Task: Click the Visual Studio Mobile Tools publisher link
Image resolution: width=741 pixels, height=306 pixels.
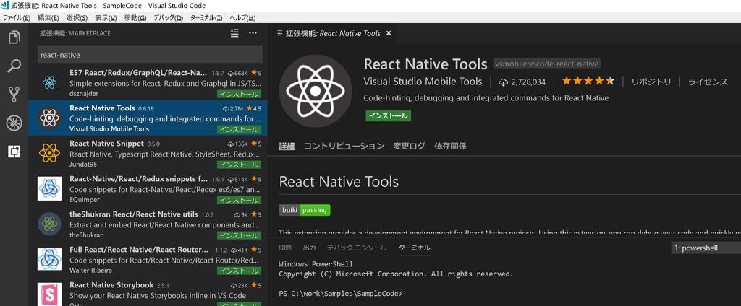Action: click(x=423, y=82)
